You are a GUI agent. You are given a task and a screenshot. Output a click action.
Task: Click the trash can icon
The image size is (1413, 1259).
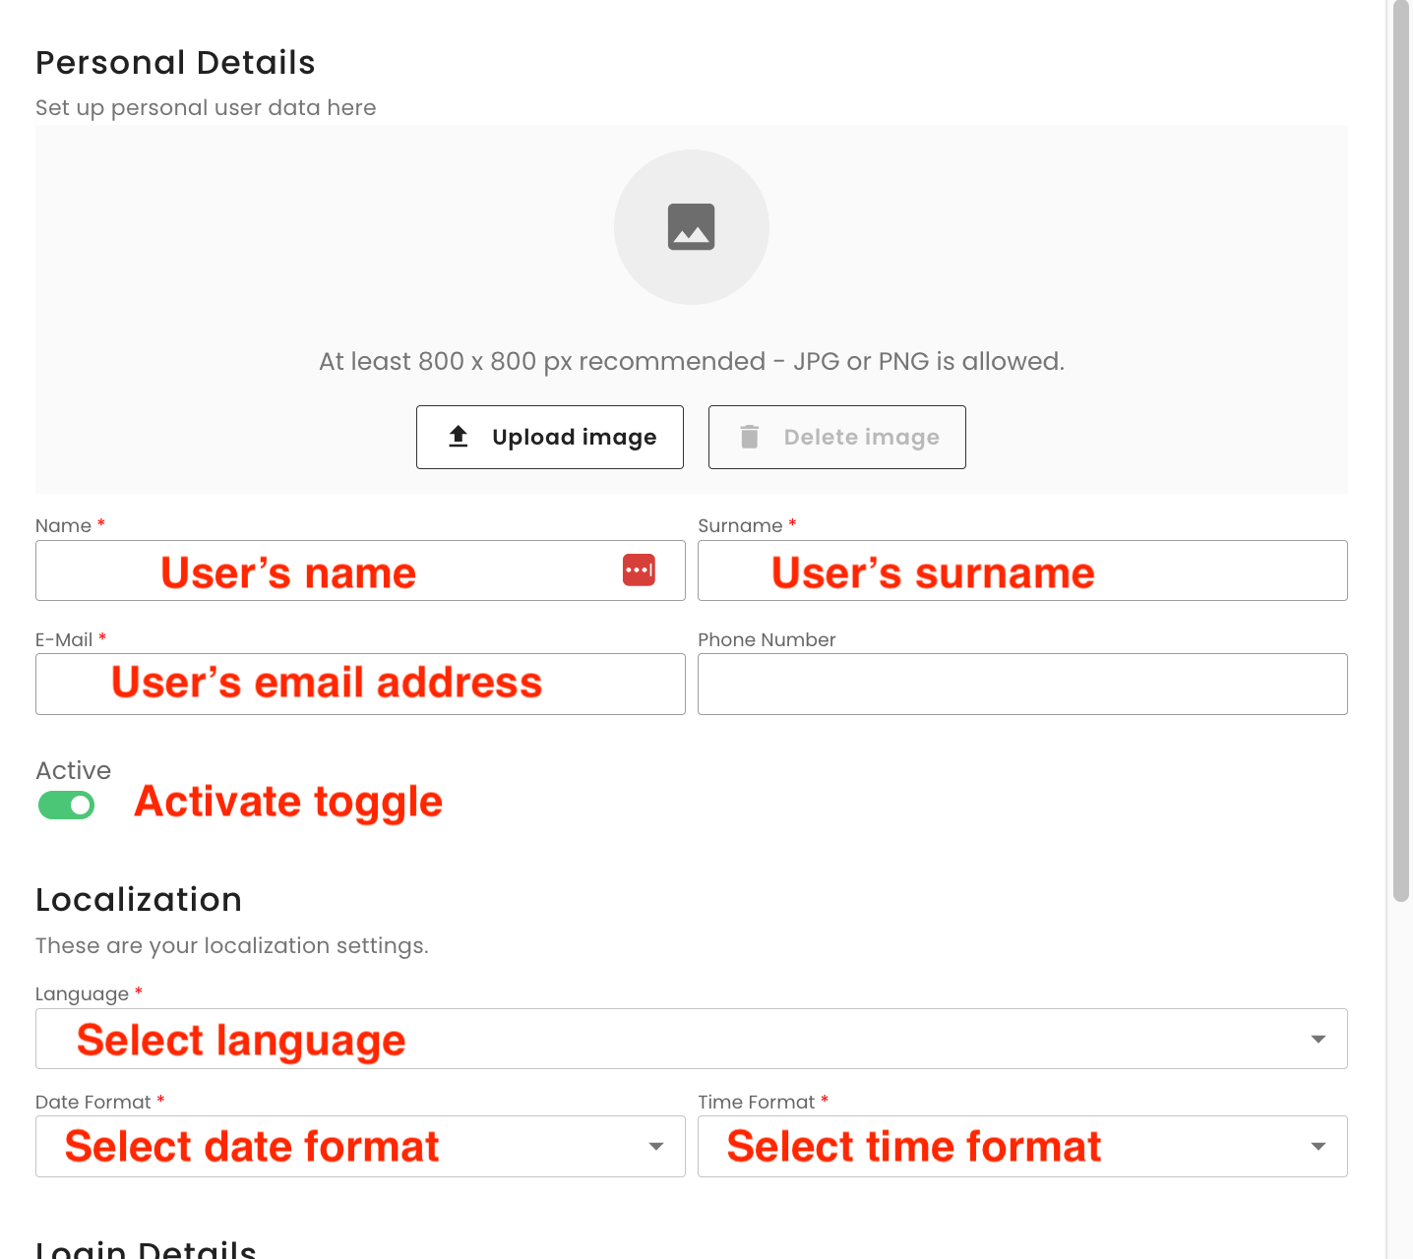tap(750, 437)
